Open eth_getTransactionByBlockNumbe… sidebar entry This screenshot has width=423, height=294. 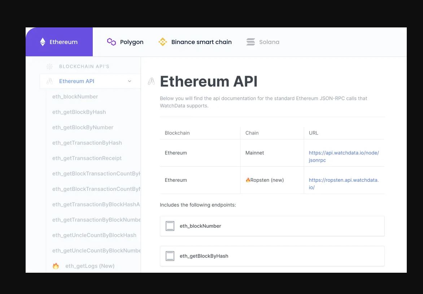coord(96,220)
